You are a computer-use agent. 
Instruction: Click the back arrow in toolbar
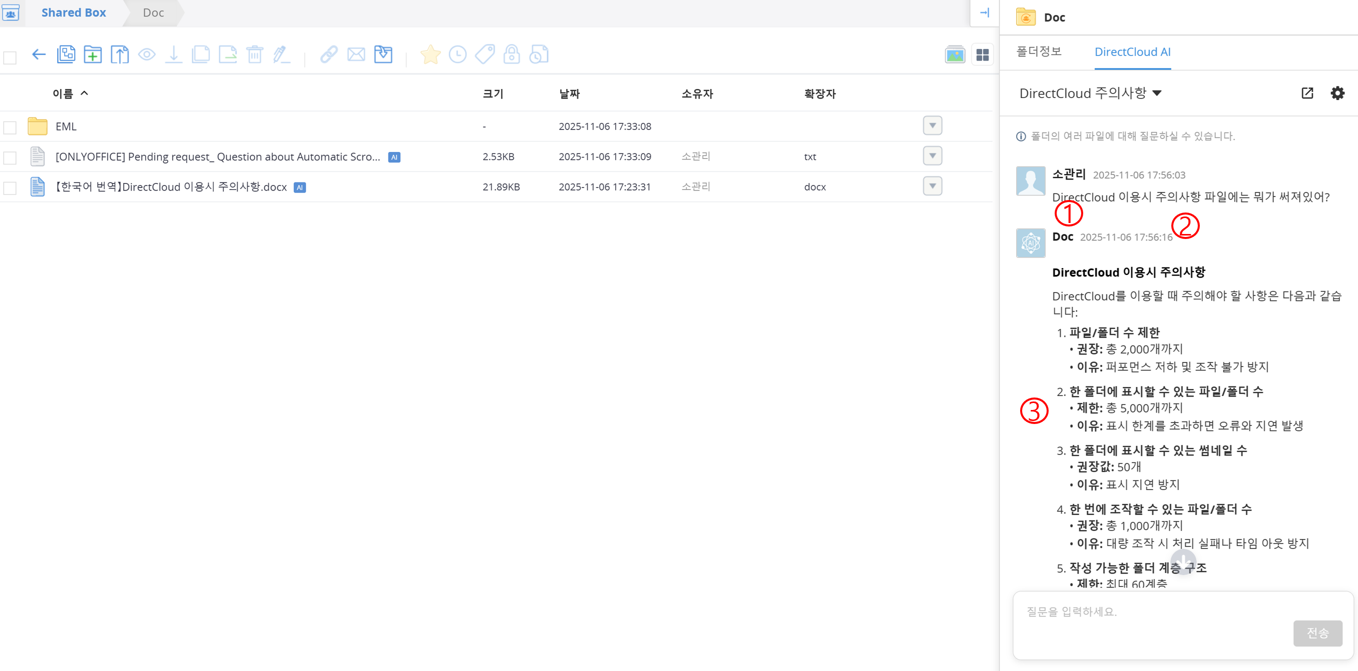pyautogui.click(x=39, y=54)
